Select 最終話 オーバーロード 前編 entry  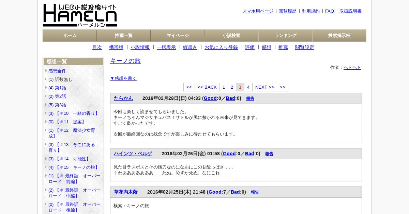[x=74, y=179]
